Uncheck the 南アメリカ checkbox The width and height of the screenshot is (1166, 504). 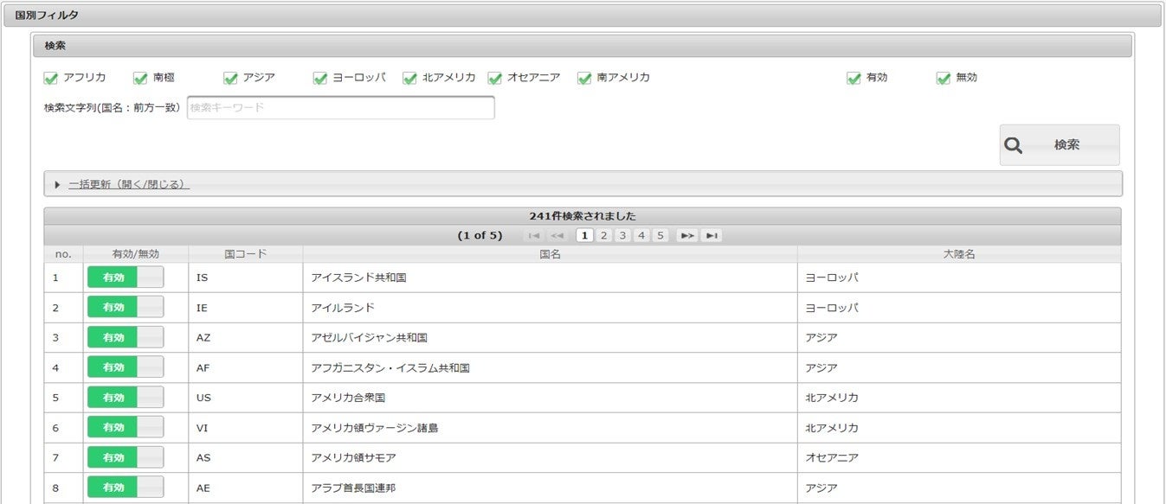584,79
